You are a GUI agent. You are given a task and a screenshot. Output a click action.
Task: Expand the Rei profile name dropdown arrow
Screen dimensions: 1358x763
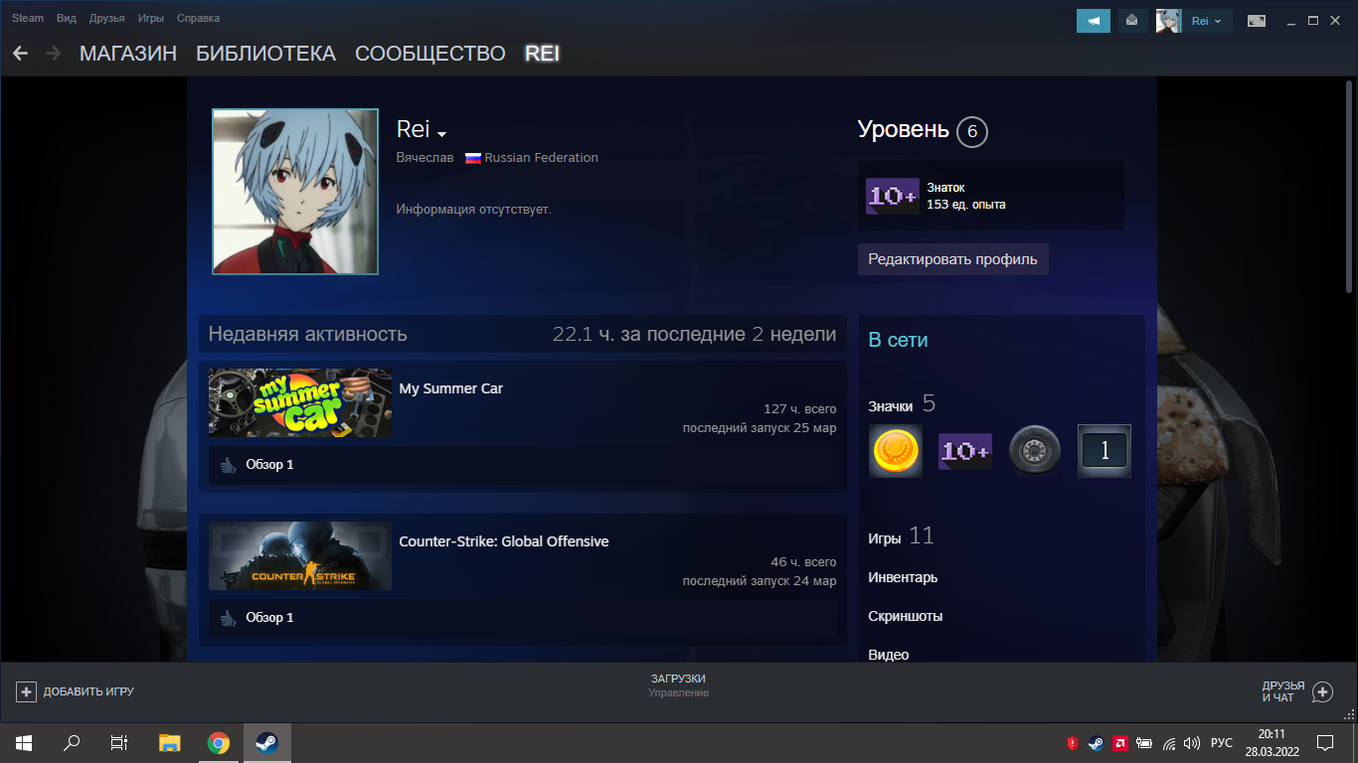[x=442, y=134]
